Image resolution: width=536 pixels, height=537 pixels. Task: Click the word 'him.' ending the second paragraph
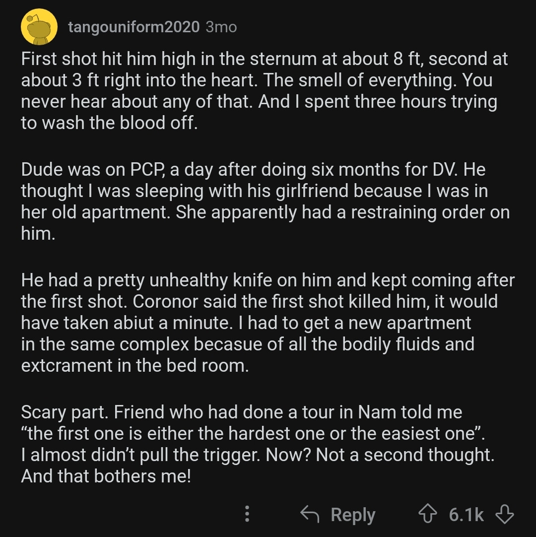[x=38, y=234]
